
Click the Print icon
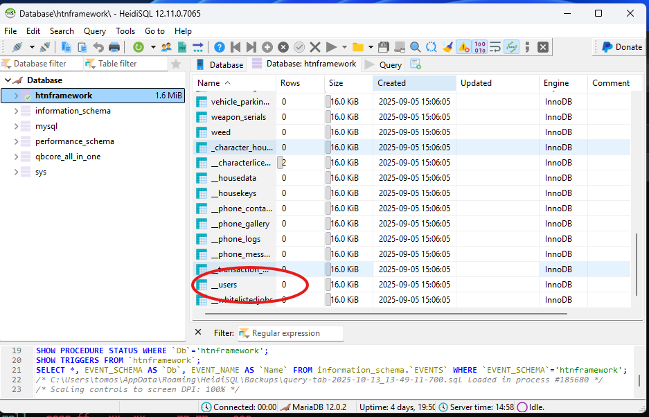click(114, 47)
